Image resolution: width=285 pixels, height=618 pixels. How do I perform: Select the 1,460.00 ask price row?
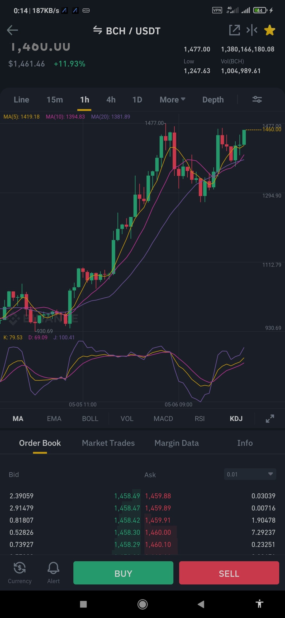(210, 532)
